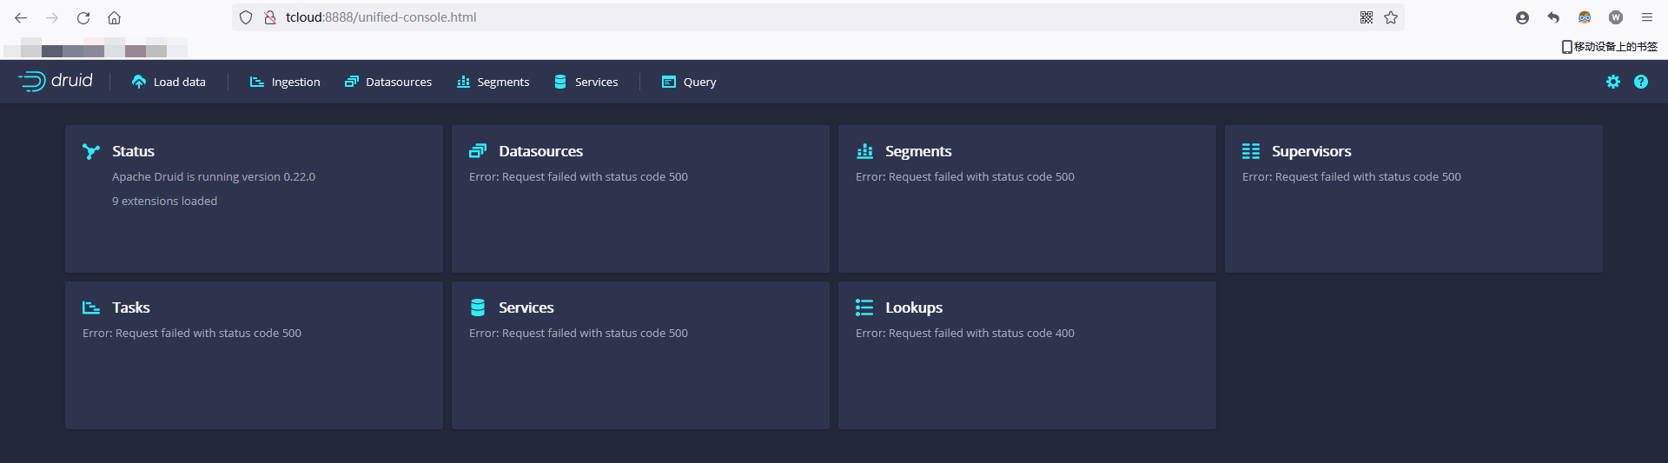Screen dimensions: 1668x463
Task: Open the Services card title
Action: click(526, 308)
